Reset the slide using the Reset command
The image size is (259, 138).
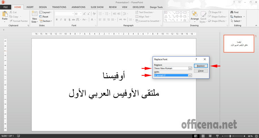pos(44,17)
